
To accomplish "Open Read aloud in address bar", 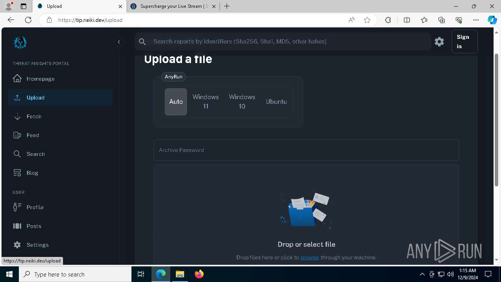I will click(x=351, y=20).
